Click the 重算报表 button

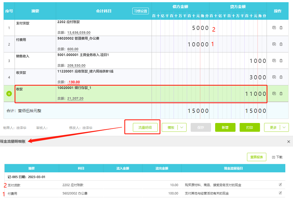pyautogui.click(x=256, y=157)
